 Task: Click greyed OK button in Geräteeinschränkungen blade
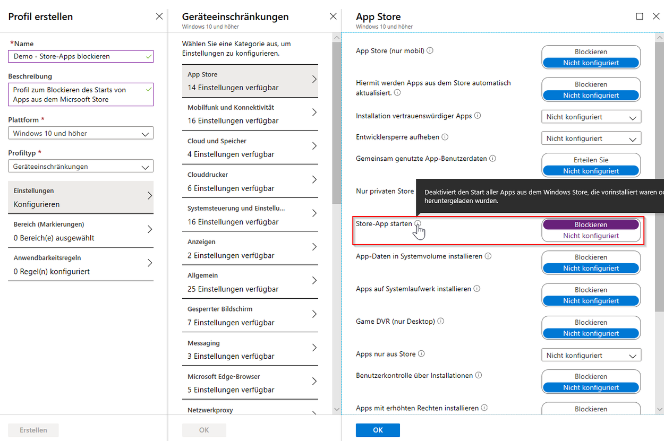[x=204, y=430]
